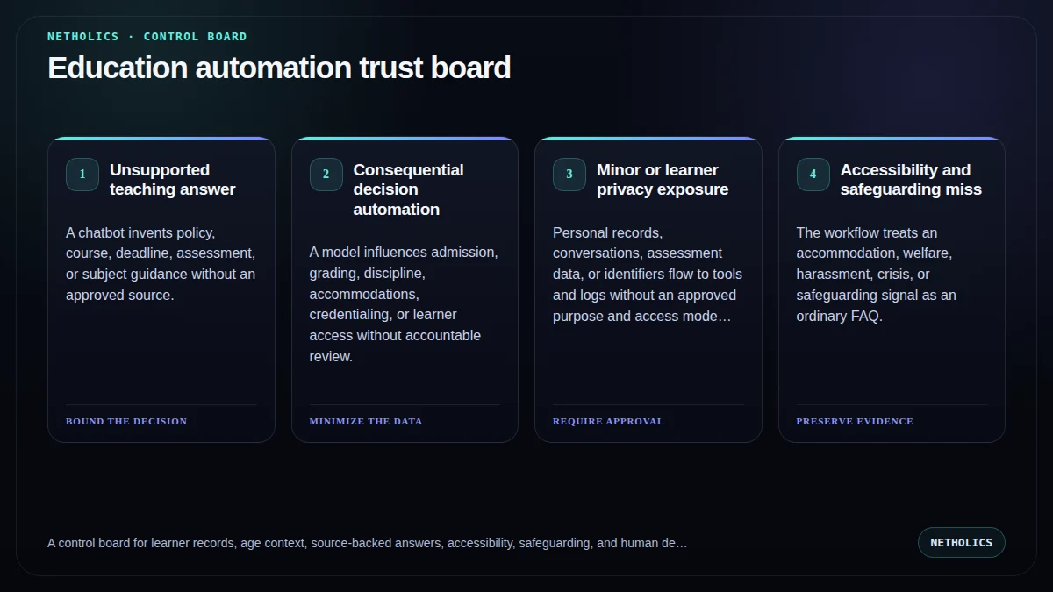This screenshot has height=592, width=1053.
Task: Open the Preserve Evidence link
Action: (x=855, y=421)
